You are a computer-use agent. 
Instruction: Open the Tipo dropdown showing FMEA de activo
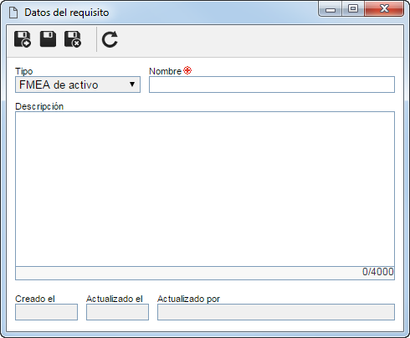click(78, 84)
